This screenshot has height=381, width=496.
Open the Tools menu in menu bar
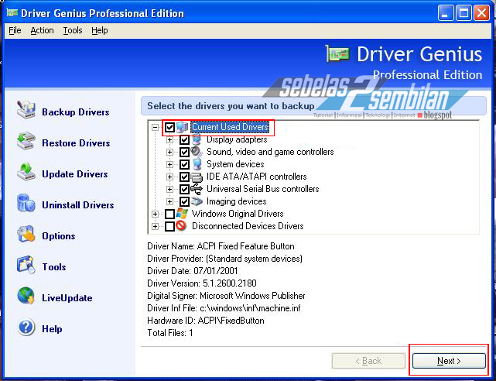[x=73, y=30]
